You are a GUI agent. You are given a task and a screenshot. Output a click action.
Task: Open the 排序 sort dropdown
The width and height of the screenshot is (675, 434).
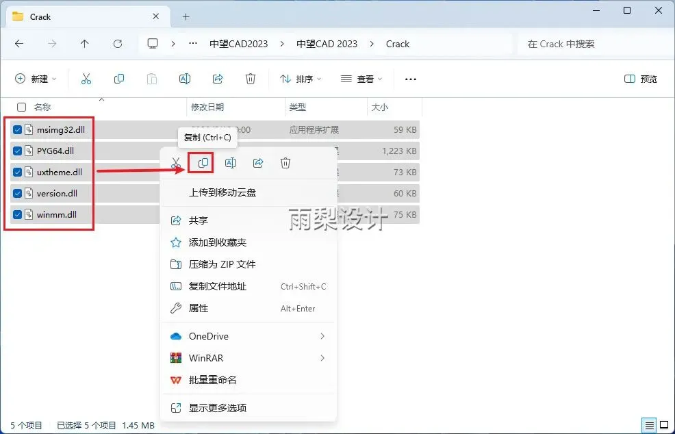click(301, 79)
